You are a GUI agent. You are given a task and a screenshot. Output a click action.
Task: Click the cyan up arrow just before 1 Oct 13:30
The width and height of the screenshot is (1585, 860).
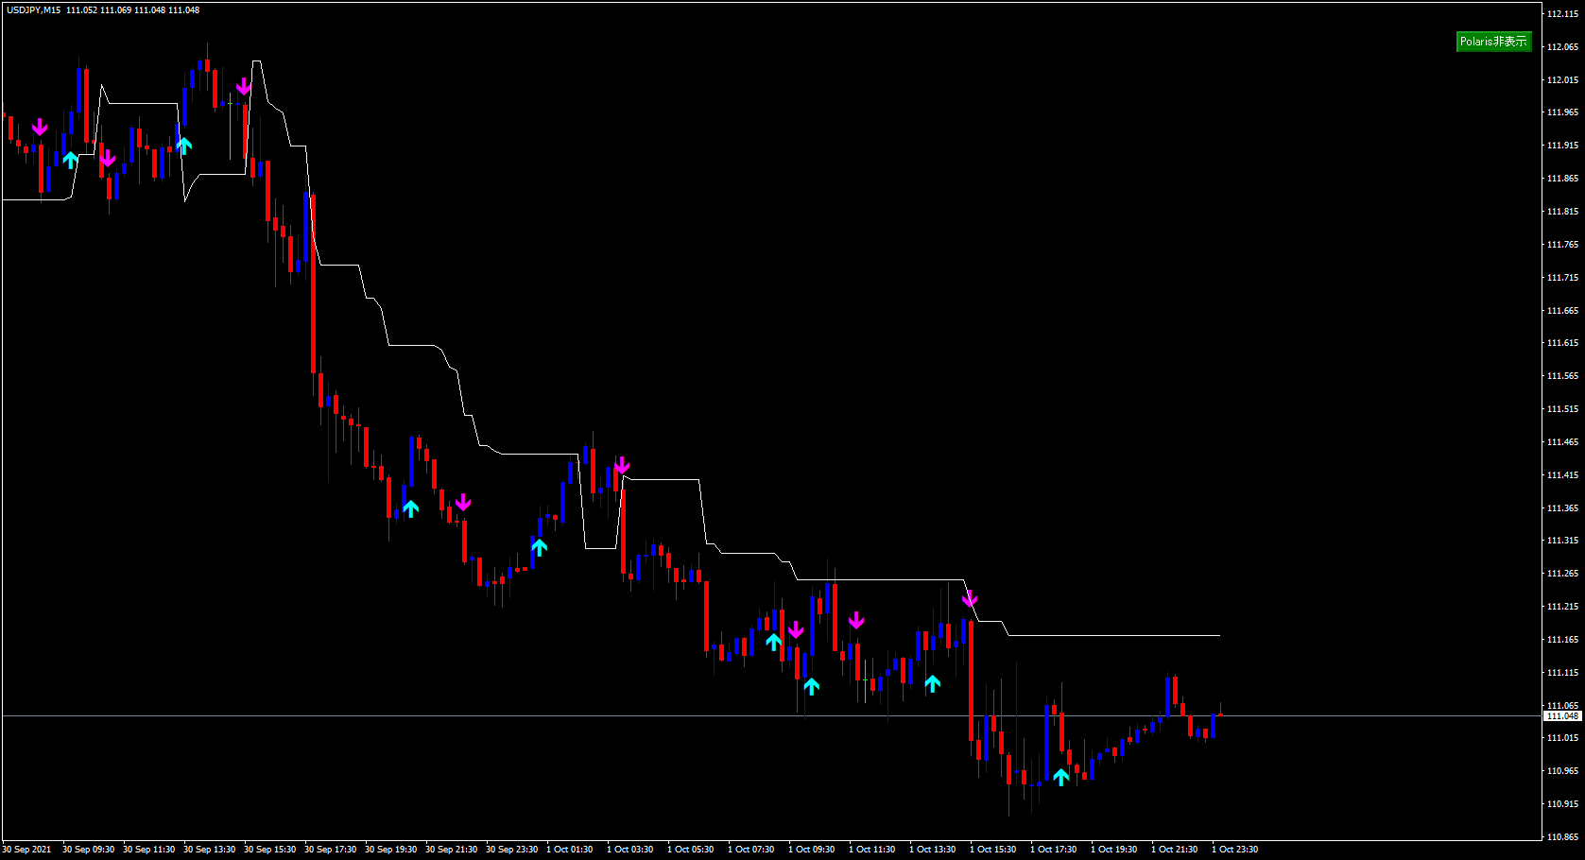tap(932, 683)
